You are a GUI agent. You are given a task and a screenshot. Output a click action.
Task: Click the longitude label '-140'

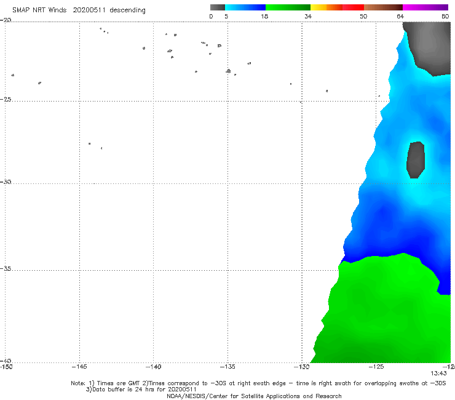pyautogui.click(x=153, y=367)
